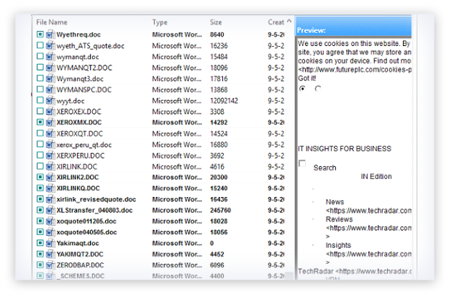Image resolution: width=449 pixels, height=294 pixels.
Task: Click the Word icon for wyyt.doc
Action: pyautogui.click(x=50, y=101)
